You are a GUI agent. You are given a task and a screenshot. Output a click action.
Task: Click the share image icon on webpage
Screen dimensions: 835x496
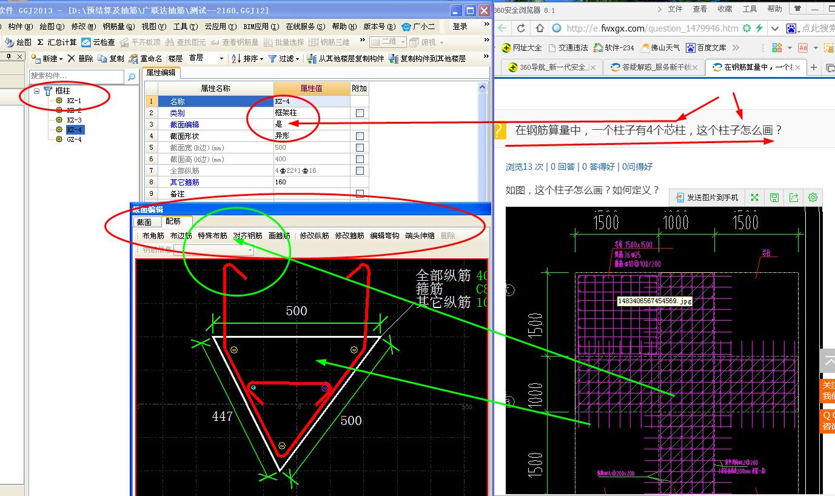click(x=794, y=197)
